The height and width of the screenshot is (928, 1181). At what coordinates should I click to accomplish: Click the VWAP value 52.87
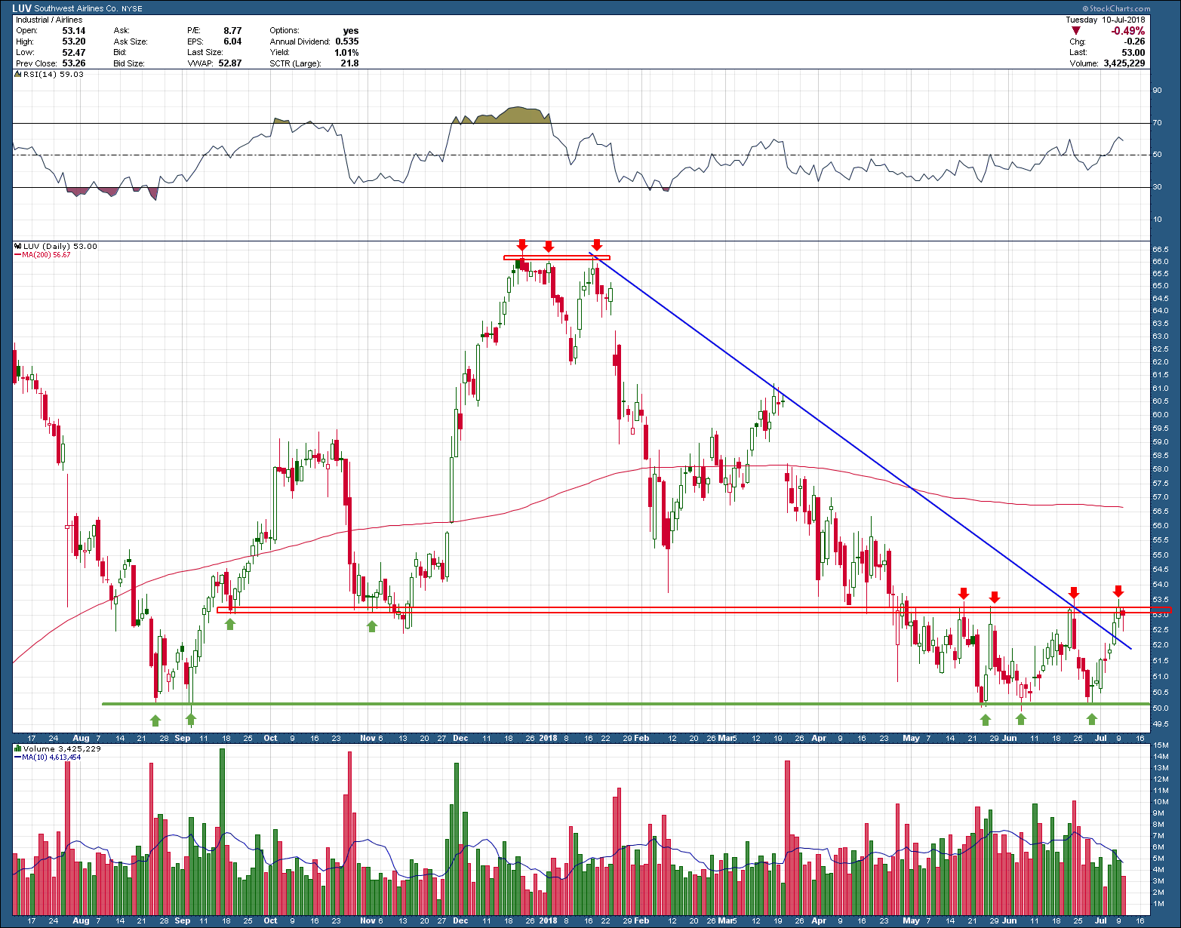(x=229, y=63)
